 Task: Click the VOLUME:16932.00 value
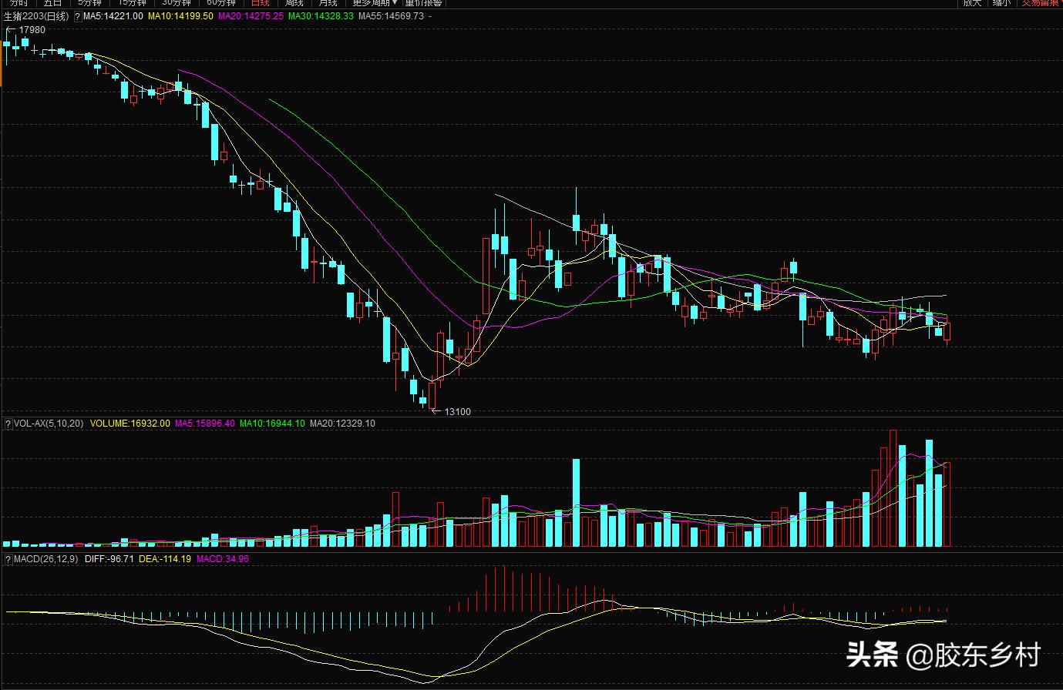pyautogui.click(x=130, y=424)
